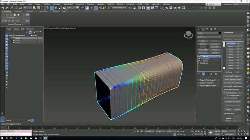Click the CreaseSet modifier button
Viewport: 250px width, 140px height.
point(203,47)
